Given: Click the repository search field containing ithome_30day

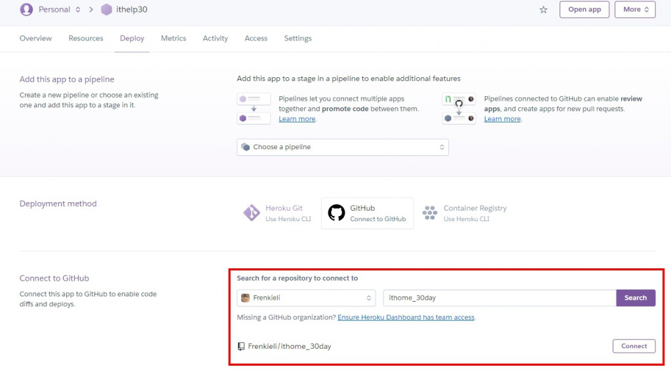Looking at the screenshot, I should (x=500, y=298).
